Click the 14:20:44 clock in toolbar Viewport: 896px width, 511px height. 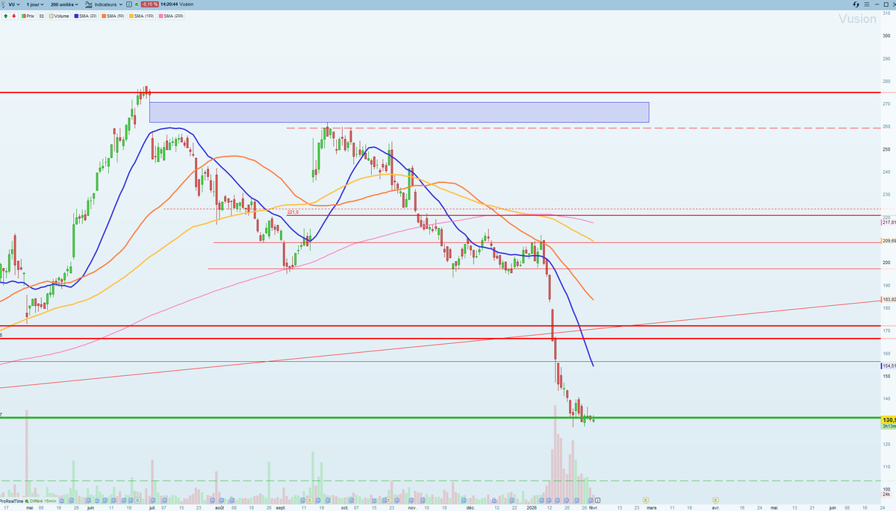coord(169,4)
